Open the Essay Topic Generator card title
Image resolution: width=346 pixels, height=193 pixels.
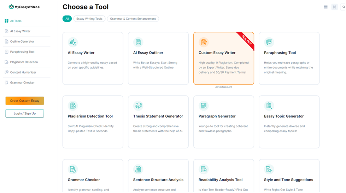tap(284, 116)
